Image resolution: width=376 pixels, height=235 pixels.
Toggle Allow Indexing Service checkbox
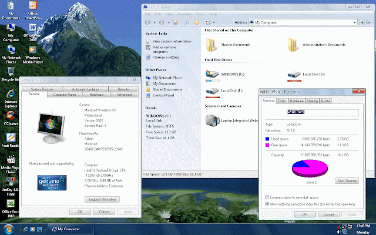(267, 204)
